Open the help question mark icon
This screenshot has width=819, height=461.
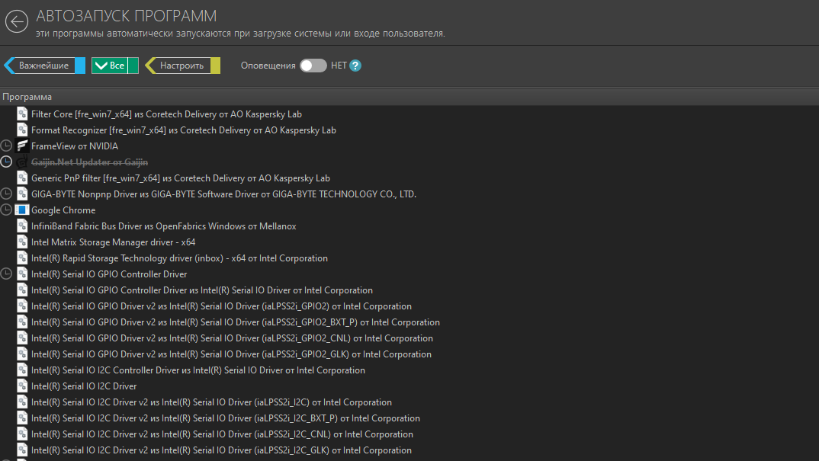tap(355, 66)
